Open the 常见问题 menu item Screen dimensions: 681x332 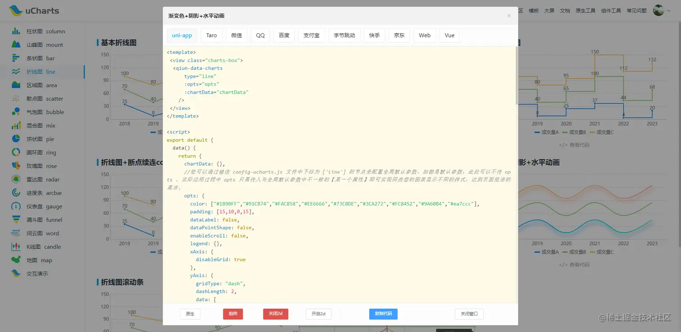click(637, 11)
